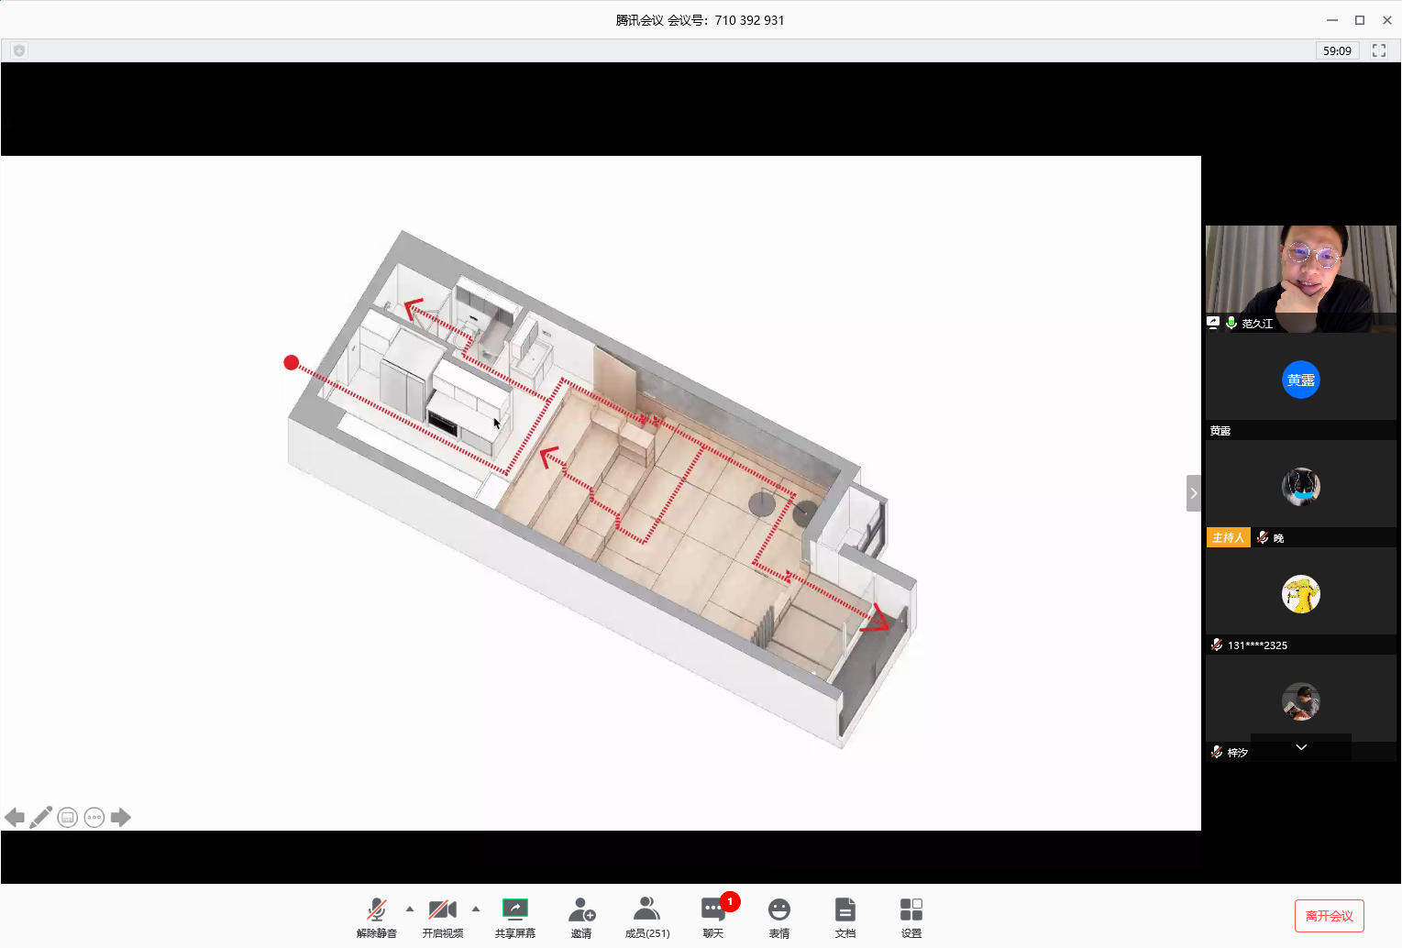Unmute microphone with 解除静音 button
The height and width of the screenshot is (948, 1402).
tap(376, 916)
